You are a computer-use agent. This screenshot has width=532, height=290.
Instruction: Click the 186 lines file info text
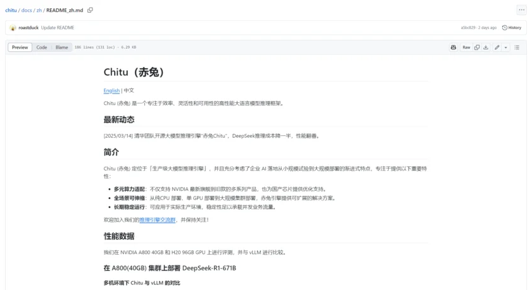pyautogui.click(x=105, y=47)
